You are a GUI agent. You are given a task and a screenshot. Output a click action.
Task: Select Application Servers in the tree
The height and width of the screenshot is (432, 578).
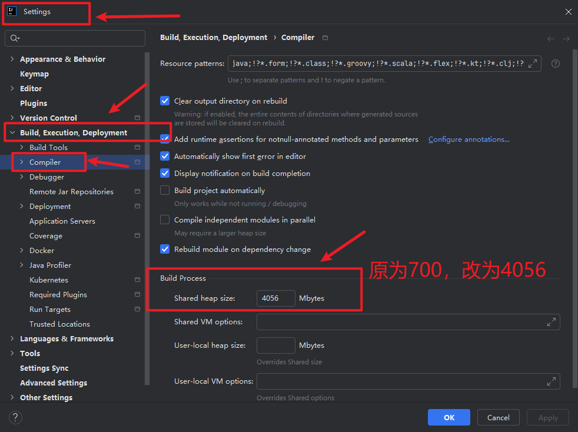coord(62,221)
